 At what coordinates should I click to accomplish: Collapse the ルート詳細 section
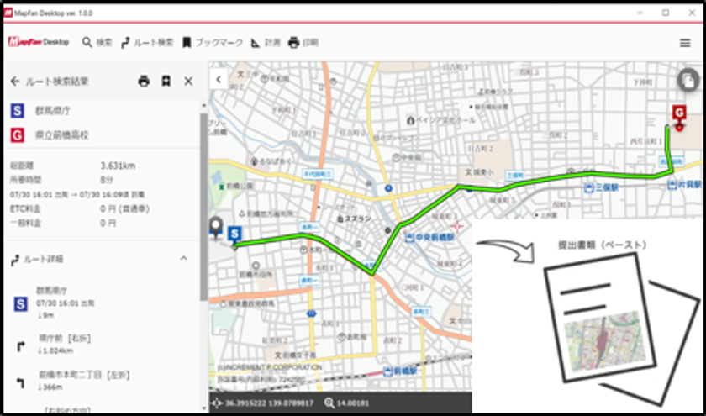point(183,259)
